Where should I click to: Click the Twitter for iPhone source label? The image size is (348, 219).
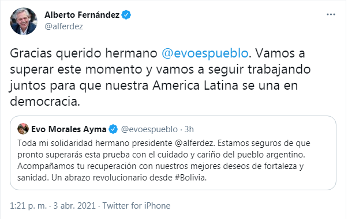pyautogui.click(x=136, y=206)
